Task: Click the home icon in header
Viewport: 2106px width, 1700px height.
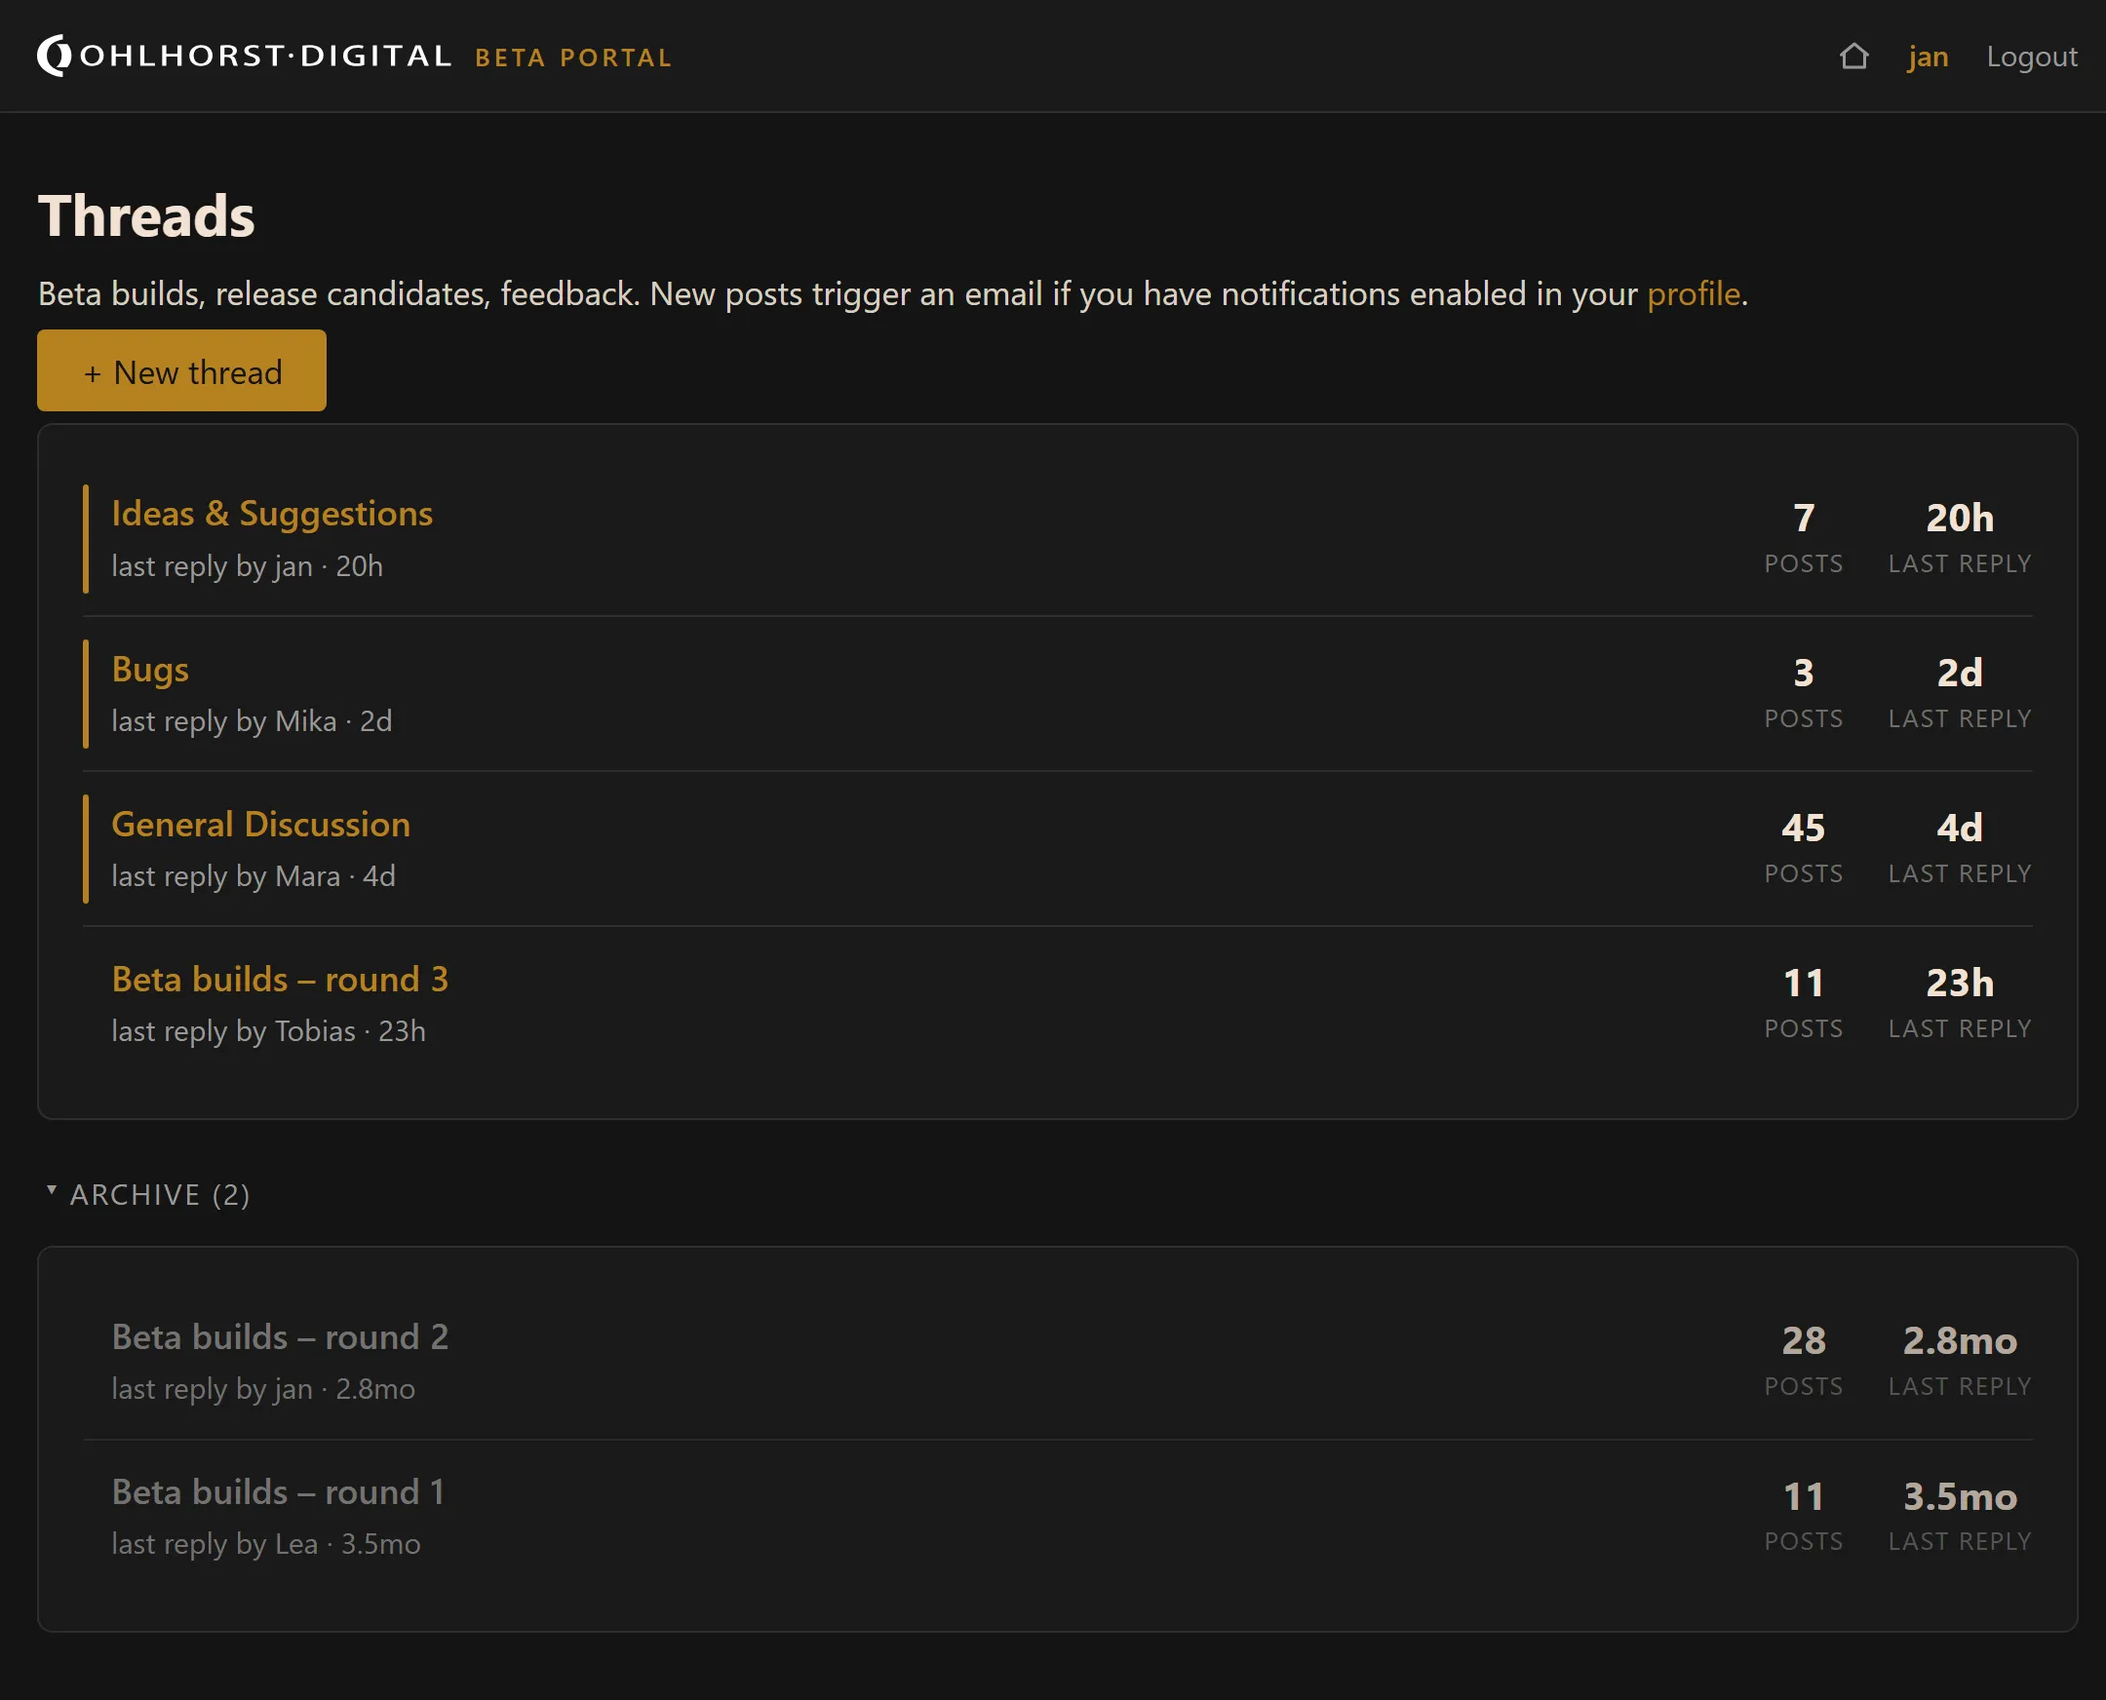Action: pyautogui.click(x=1853, y=56)
